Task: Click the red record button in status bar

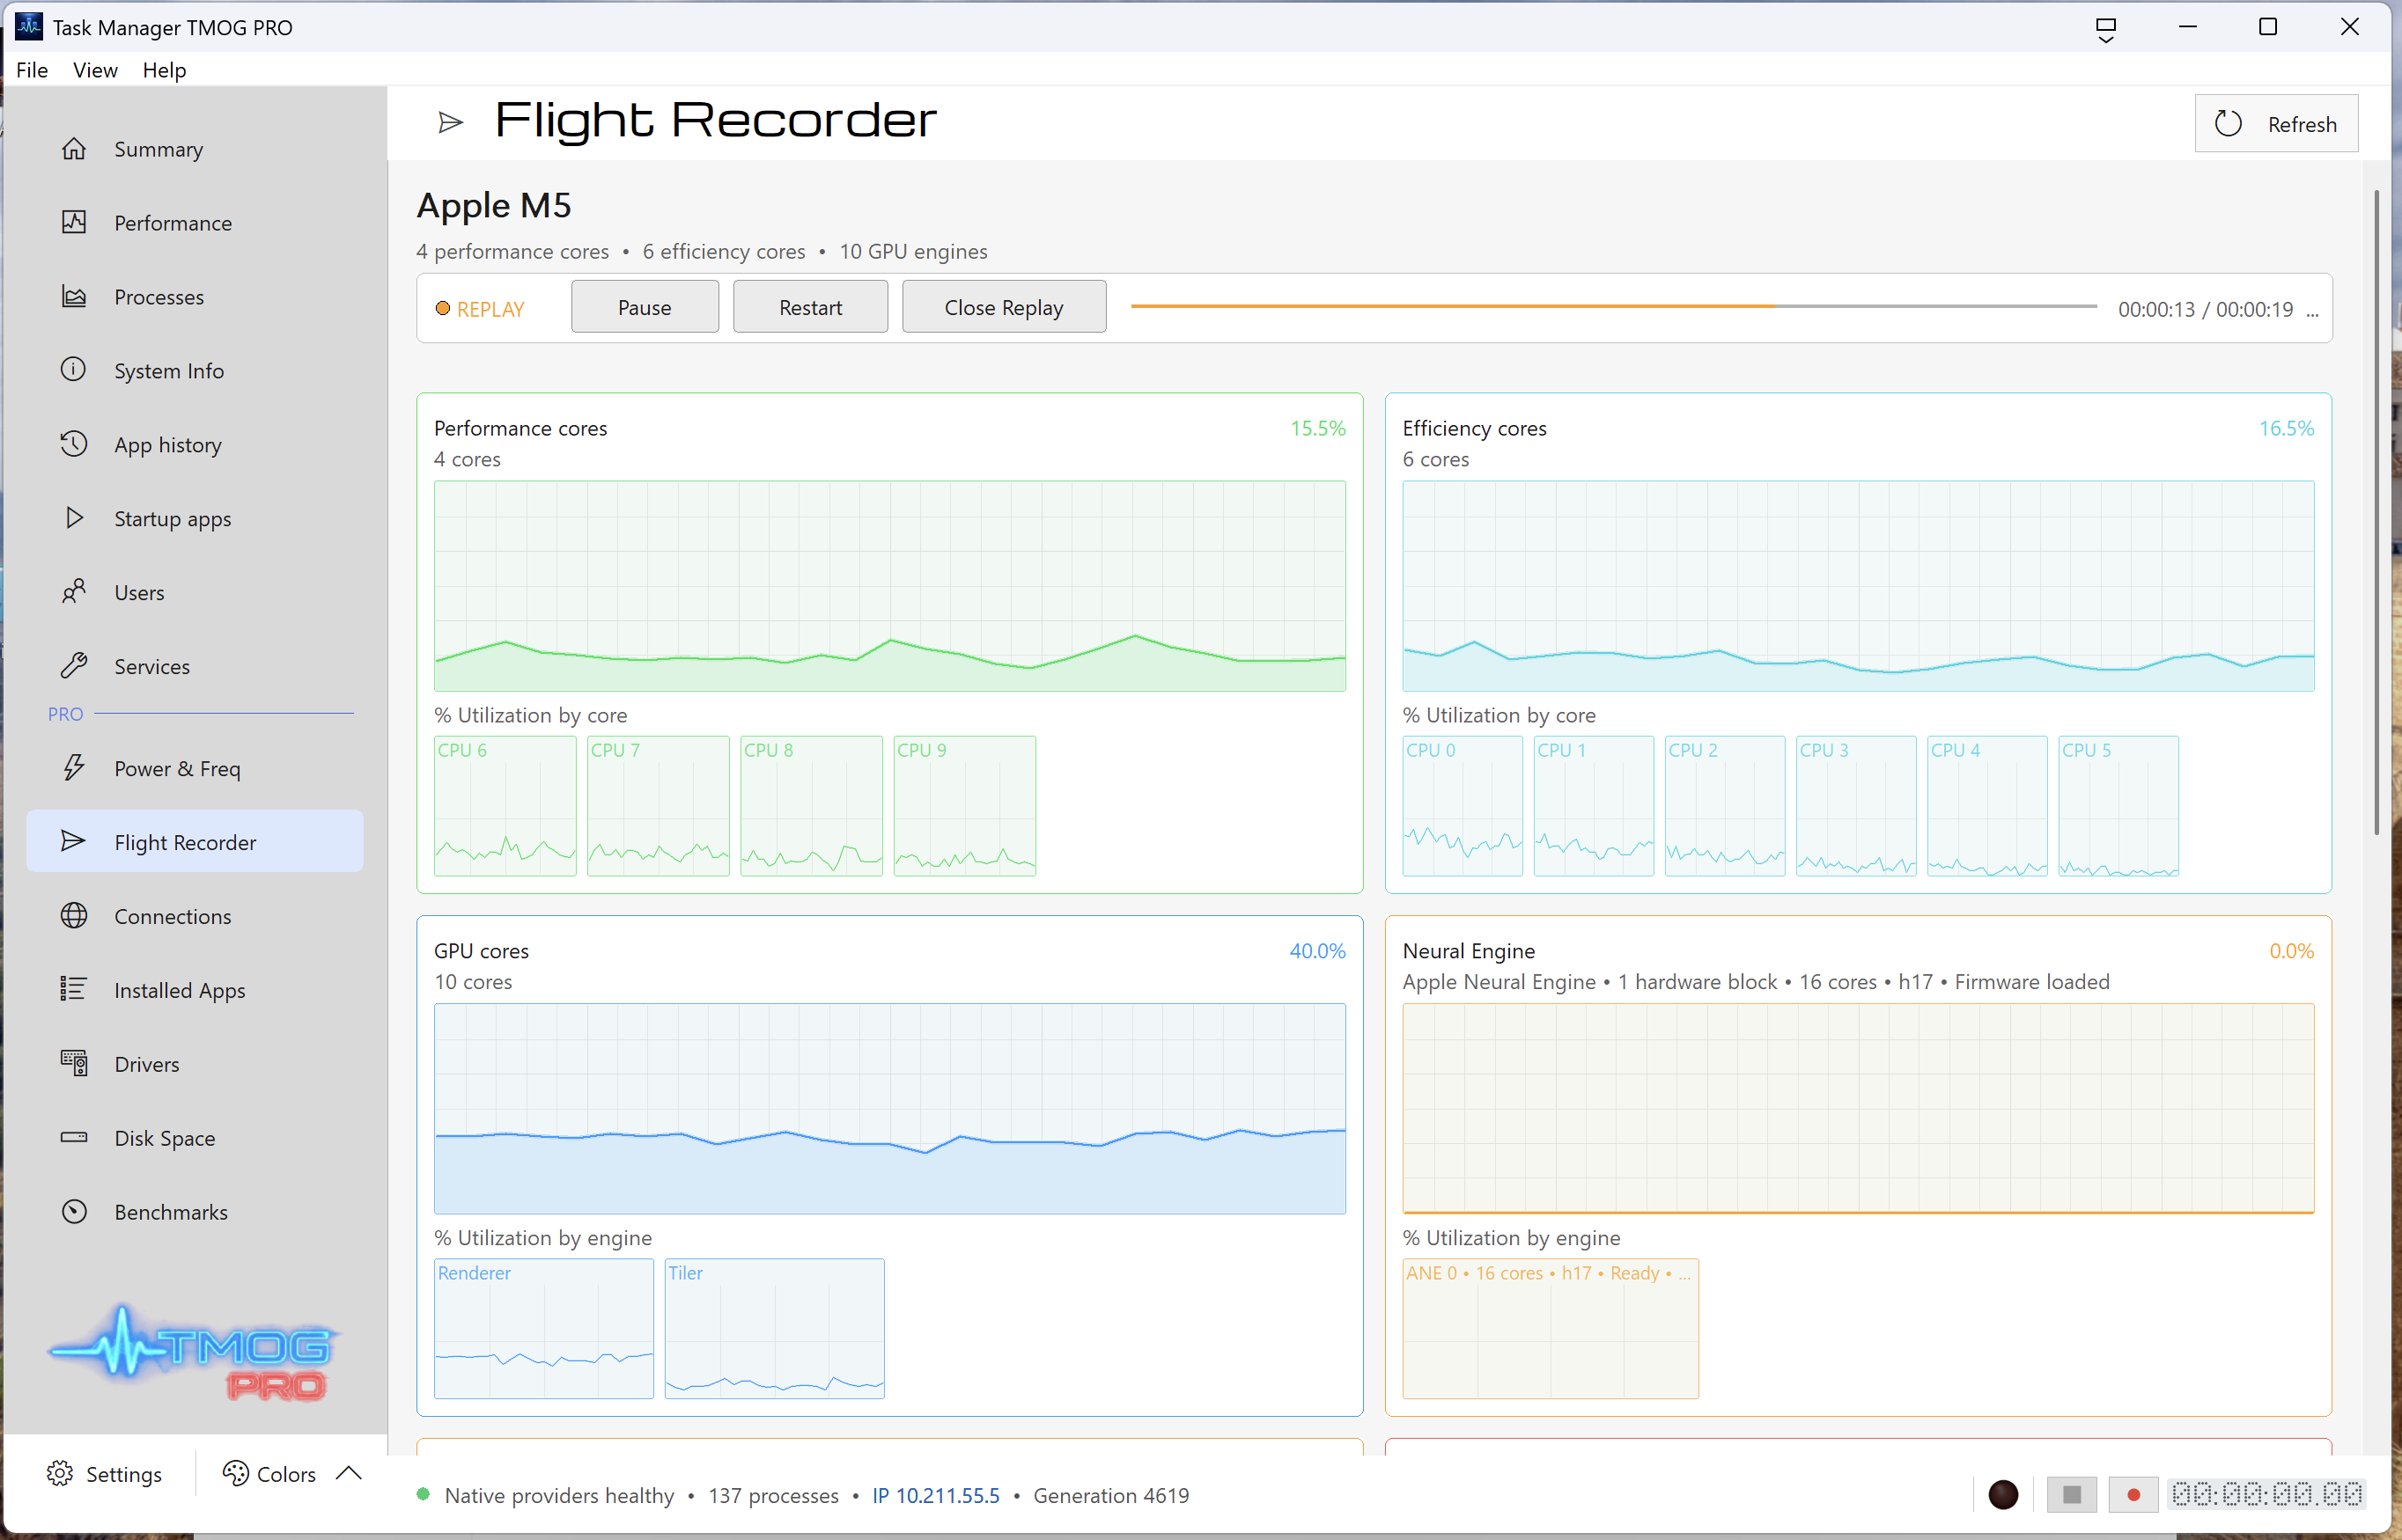Action: [x=2134, y=1495]
